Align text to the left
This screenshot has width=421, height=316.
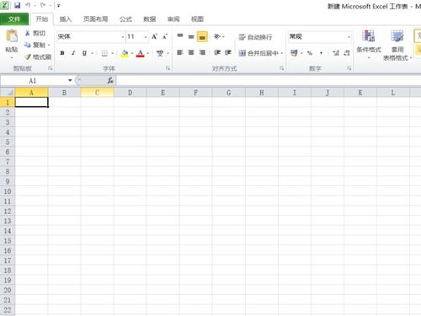180,52
